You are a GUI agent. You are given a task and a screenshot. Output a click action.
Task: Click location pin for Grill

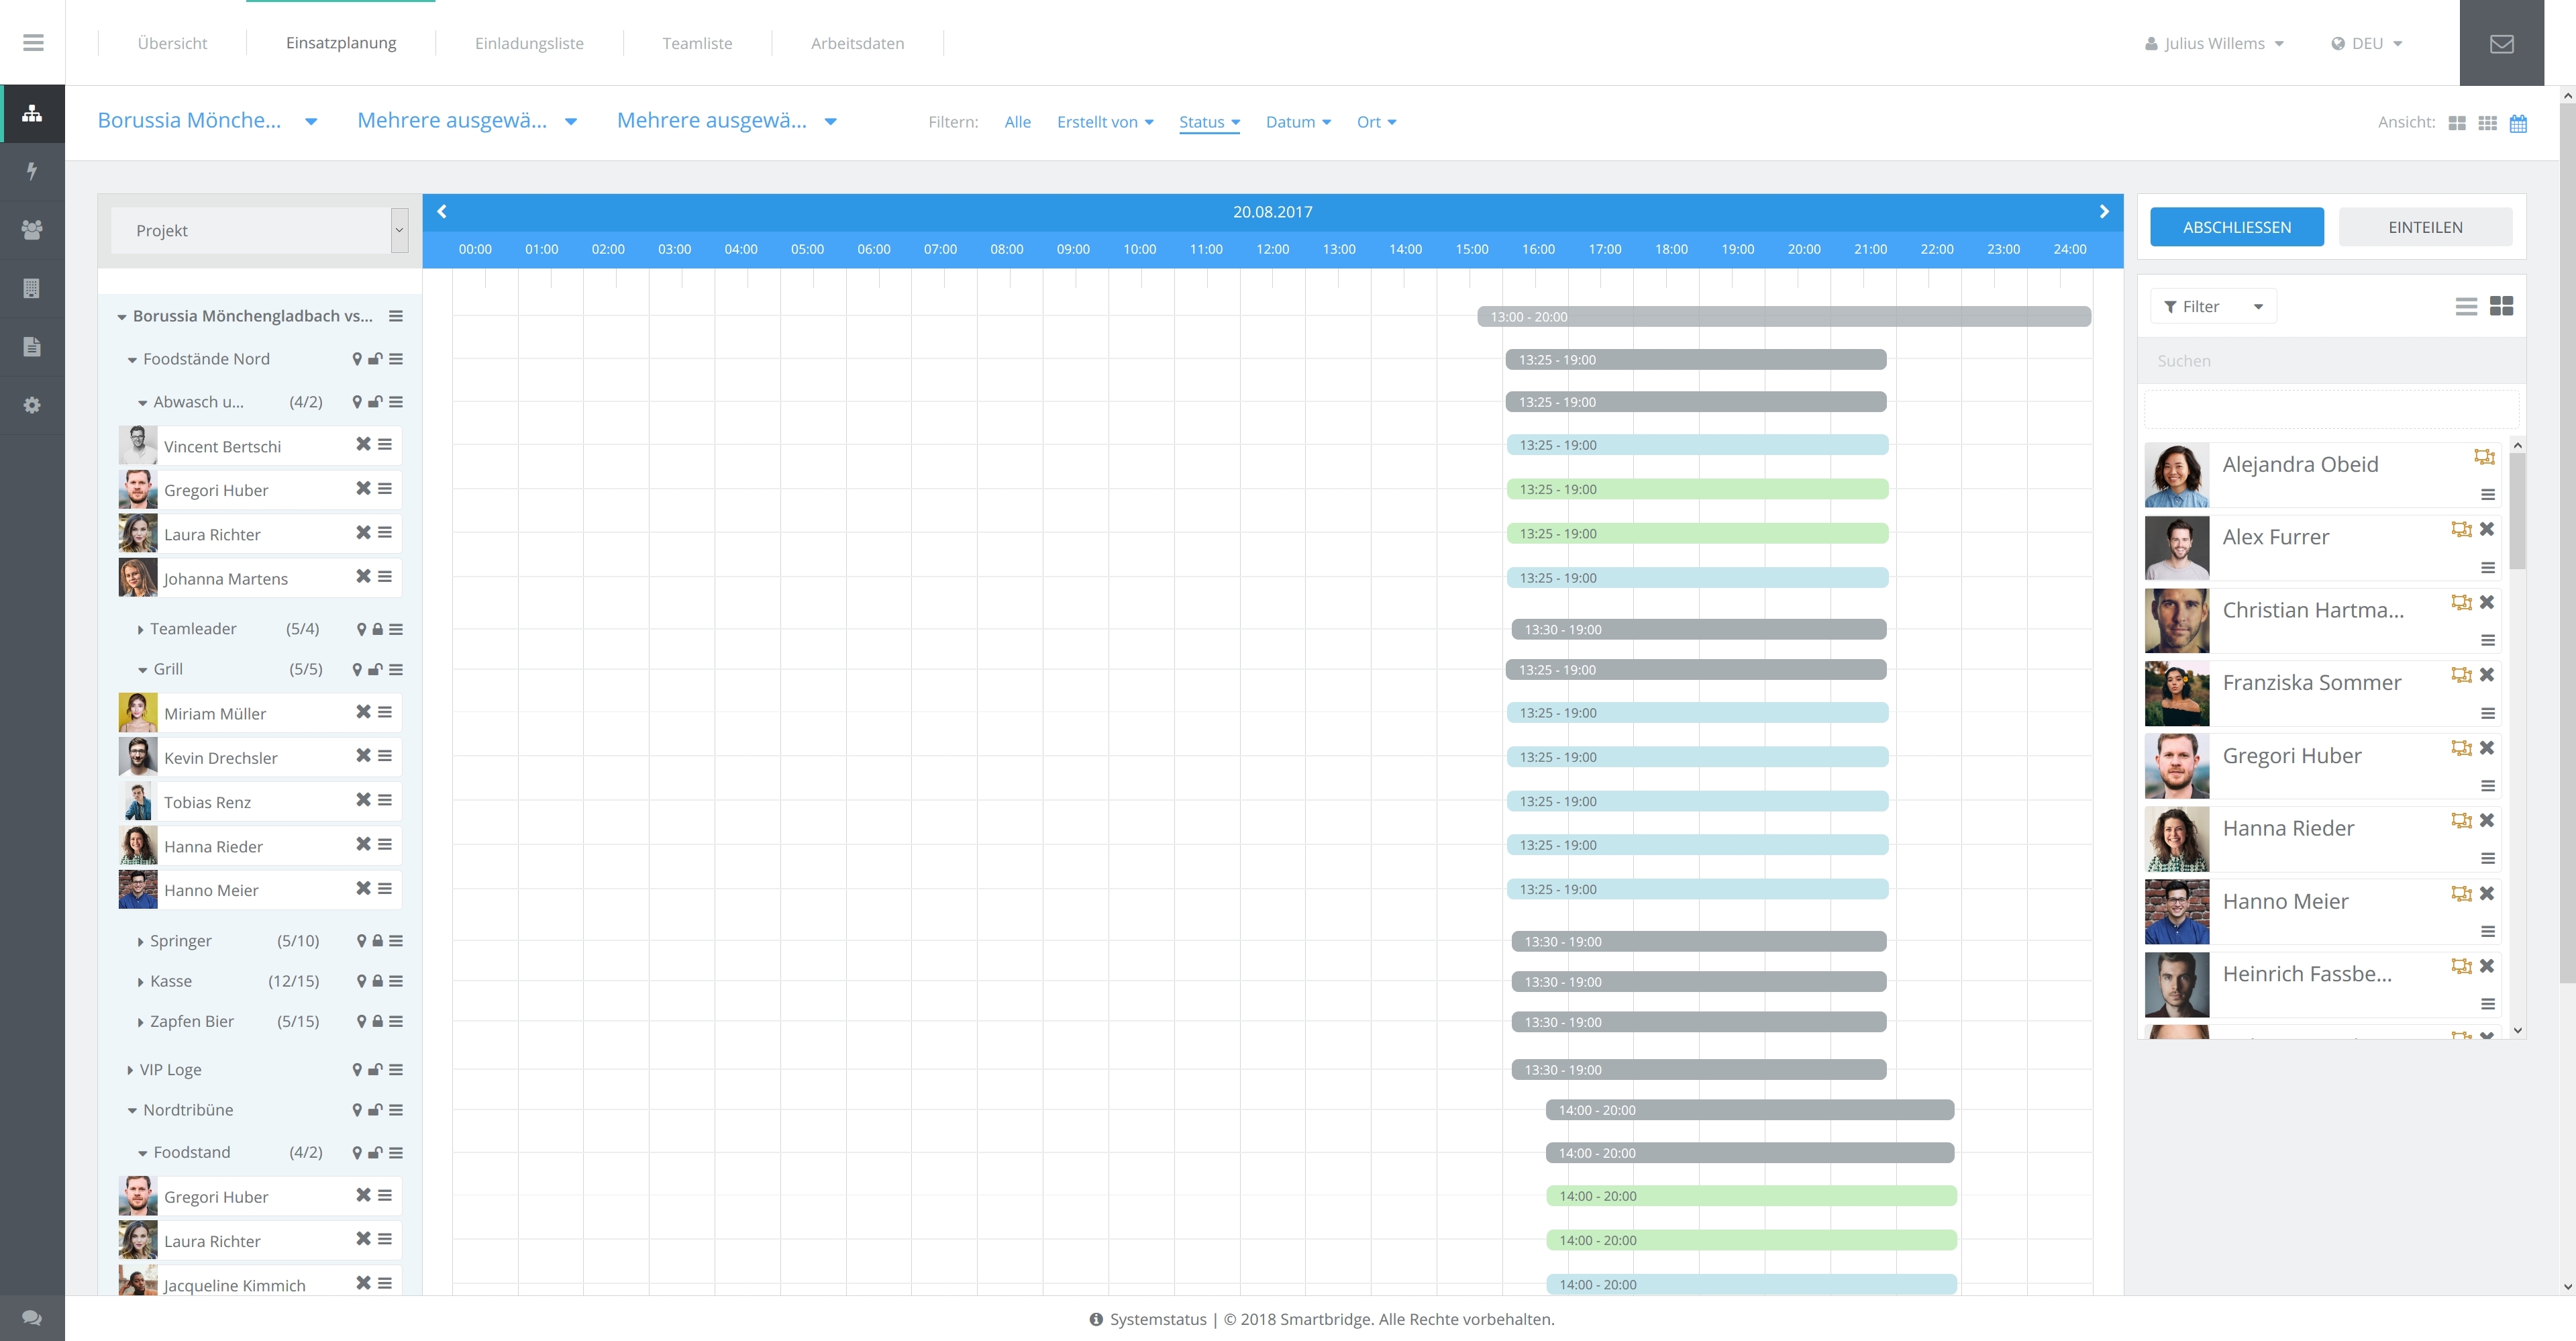(357, 670)
